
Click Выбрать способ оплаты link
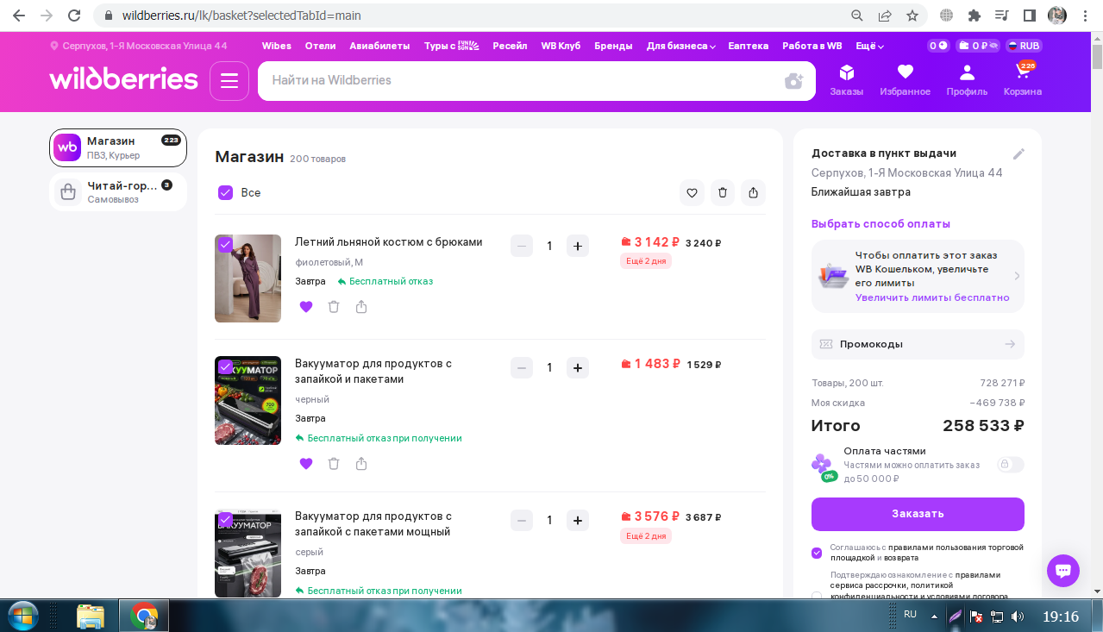881,224
